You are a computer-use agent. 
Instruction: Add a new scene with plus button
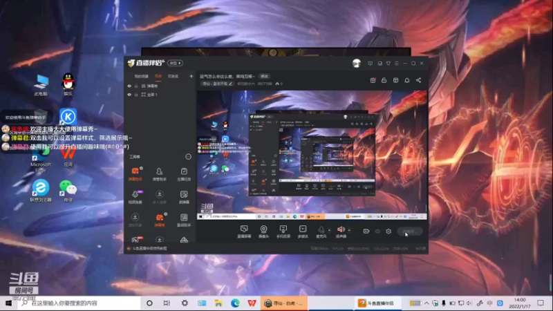tap(191, 76)
